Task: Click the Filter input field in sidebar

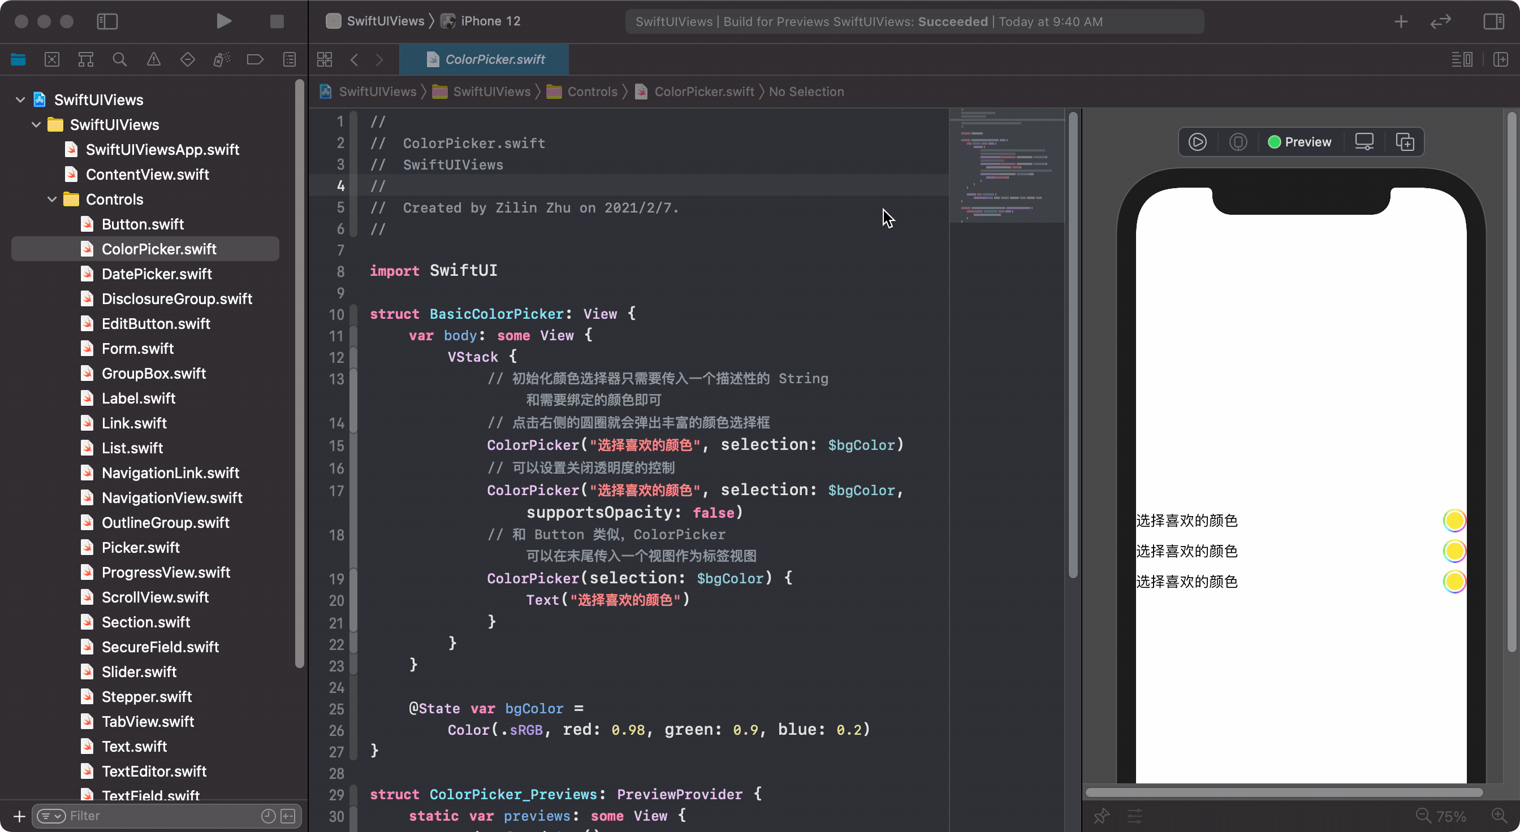Action: coord(159,816)
